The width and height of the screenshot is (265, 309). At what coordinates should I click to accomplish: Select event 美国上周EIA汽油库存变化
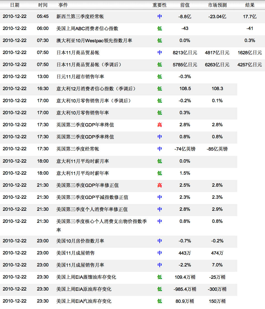click(84, 301)
